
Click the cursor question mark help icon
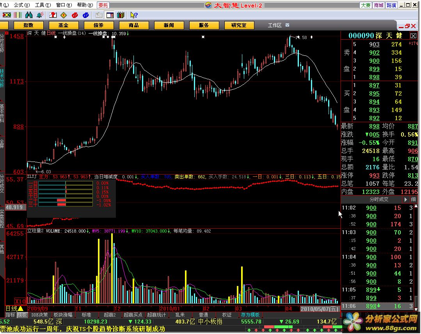133,15
